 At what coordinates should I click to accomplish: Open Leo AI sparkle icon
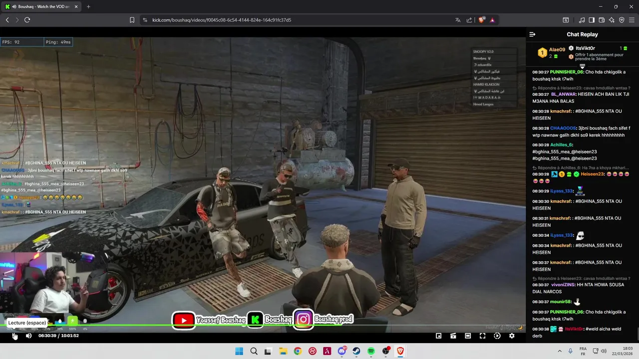click(x=612, y=20)
